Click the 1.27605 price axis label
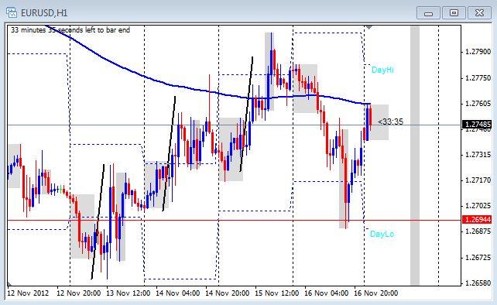This screenshot has width=497, height=305. [478, 104]
